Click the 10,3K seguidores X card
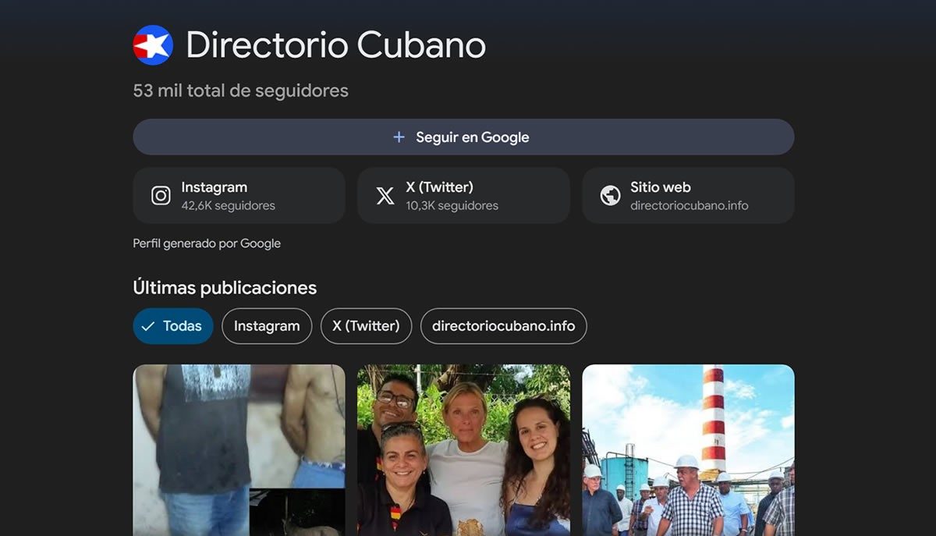936x536 pixels. (x=463, y=195)
